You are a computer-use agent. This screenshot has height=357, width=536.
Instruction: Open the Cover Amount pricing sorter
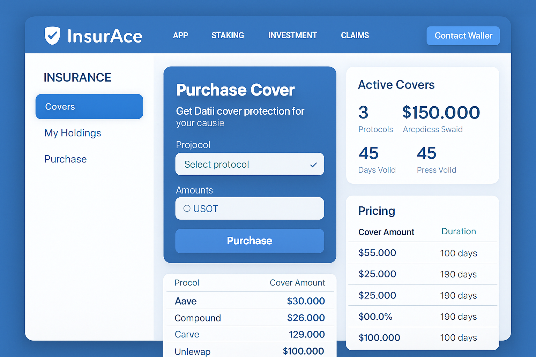click(x=386, y=232)
